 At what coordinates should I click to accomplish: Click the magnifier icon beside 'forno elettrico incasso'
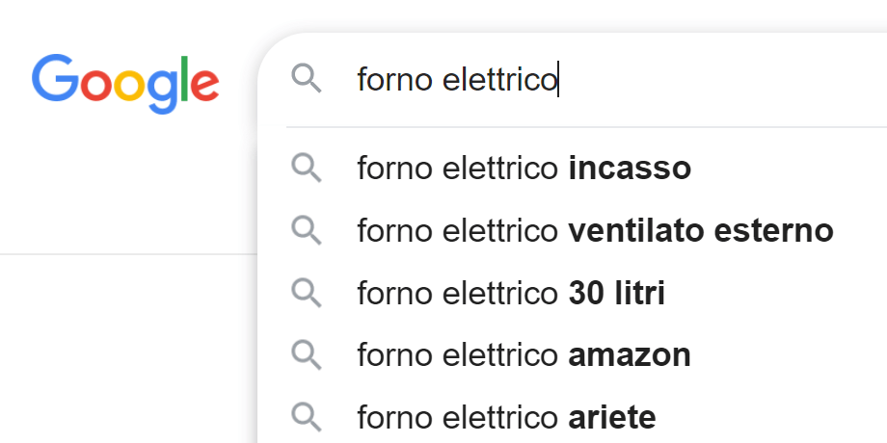coord(306,169)
